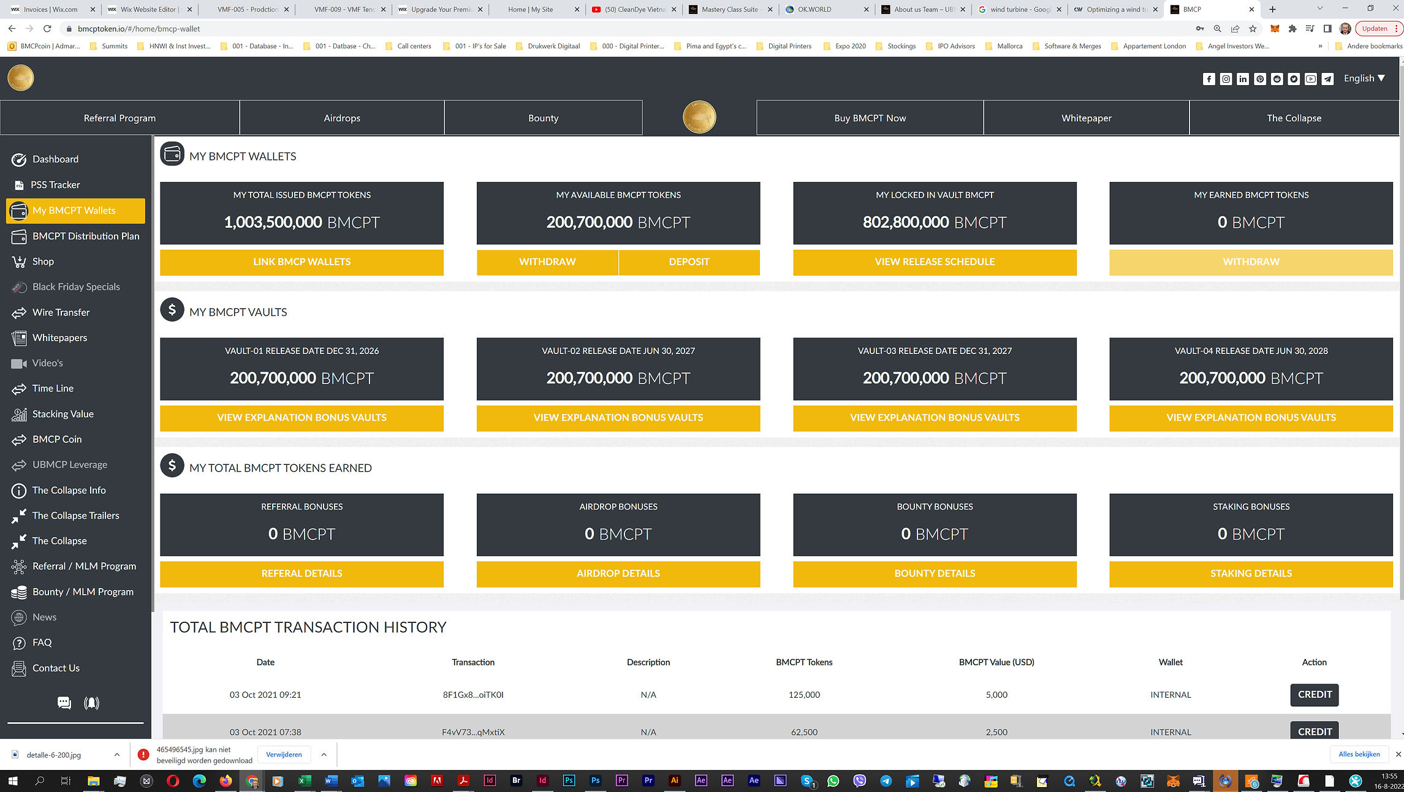Open the MetaMask fox extension icon
Screen dimensions: 1404x792
point(1275,29)
